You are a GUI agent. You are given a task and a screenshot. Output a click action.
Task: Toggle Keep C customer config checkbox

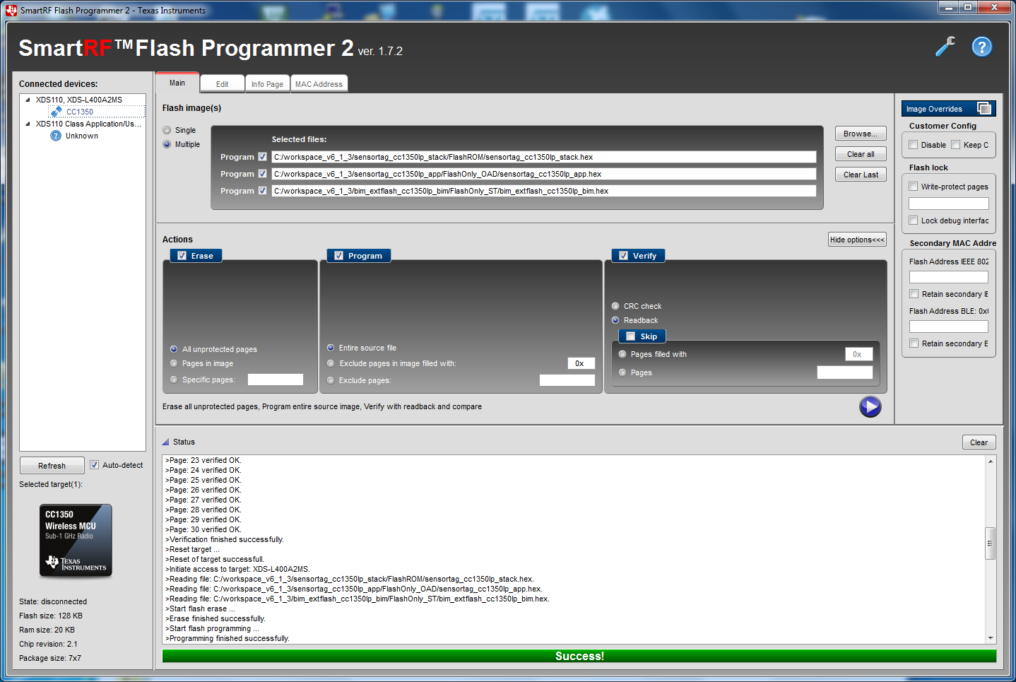[x=956, y=145]
